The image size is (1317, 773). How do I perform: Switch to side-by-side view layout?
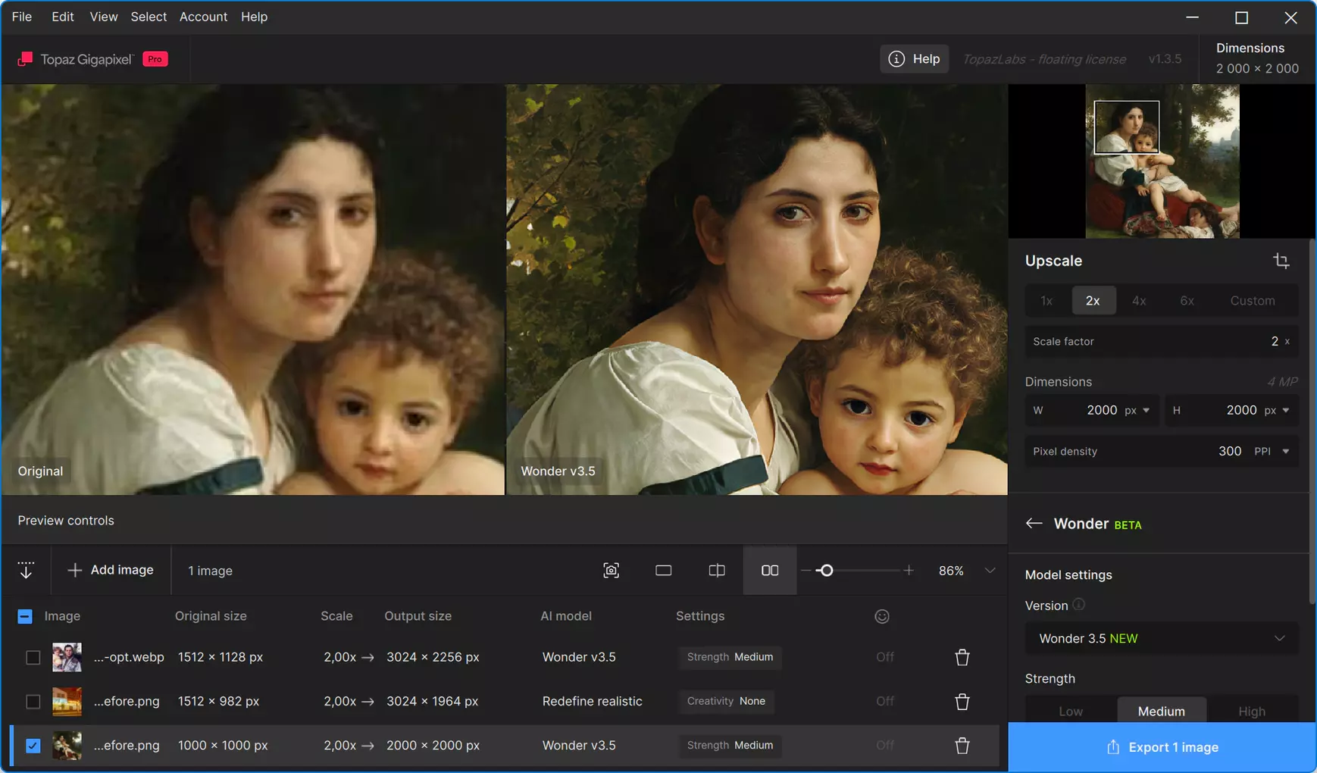(x=769, y=571)
